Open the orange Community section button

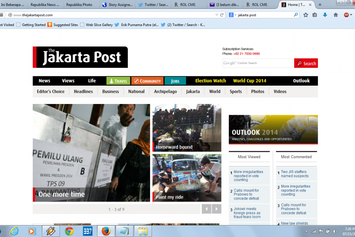(x=147, y=81)
